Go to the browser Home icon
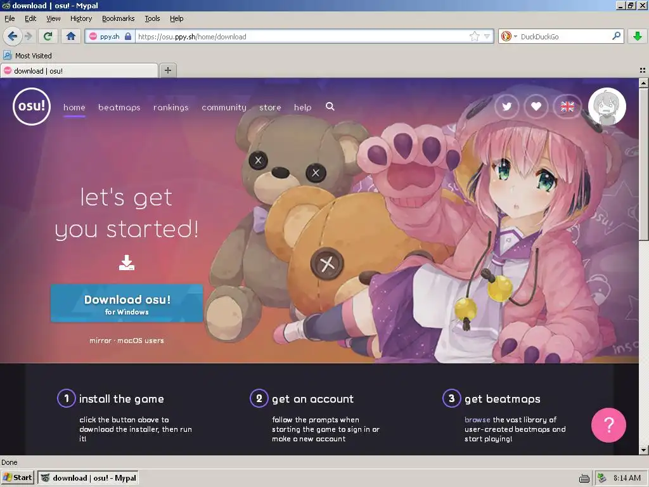649x487 pixels. [x=71, y=36]
